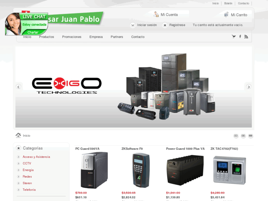The image size is (268, 201).
Task: Open the ZKSoftware F9 product title
Action: [x=132, y=149]
